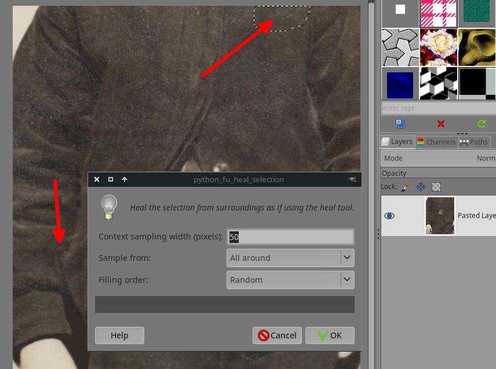Open the Filling order dropdown
The height and width of the screenshot is (369, 496).
290,280
